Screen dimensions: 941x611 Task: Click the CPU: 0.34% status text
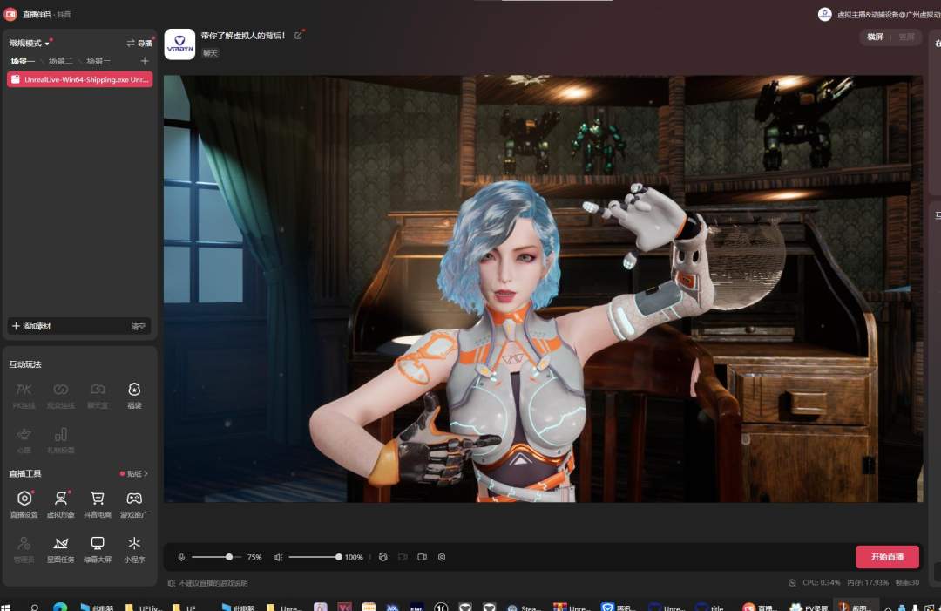(x=821, y=583)
